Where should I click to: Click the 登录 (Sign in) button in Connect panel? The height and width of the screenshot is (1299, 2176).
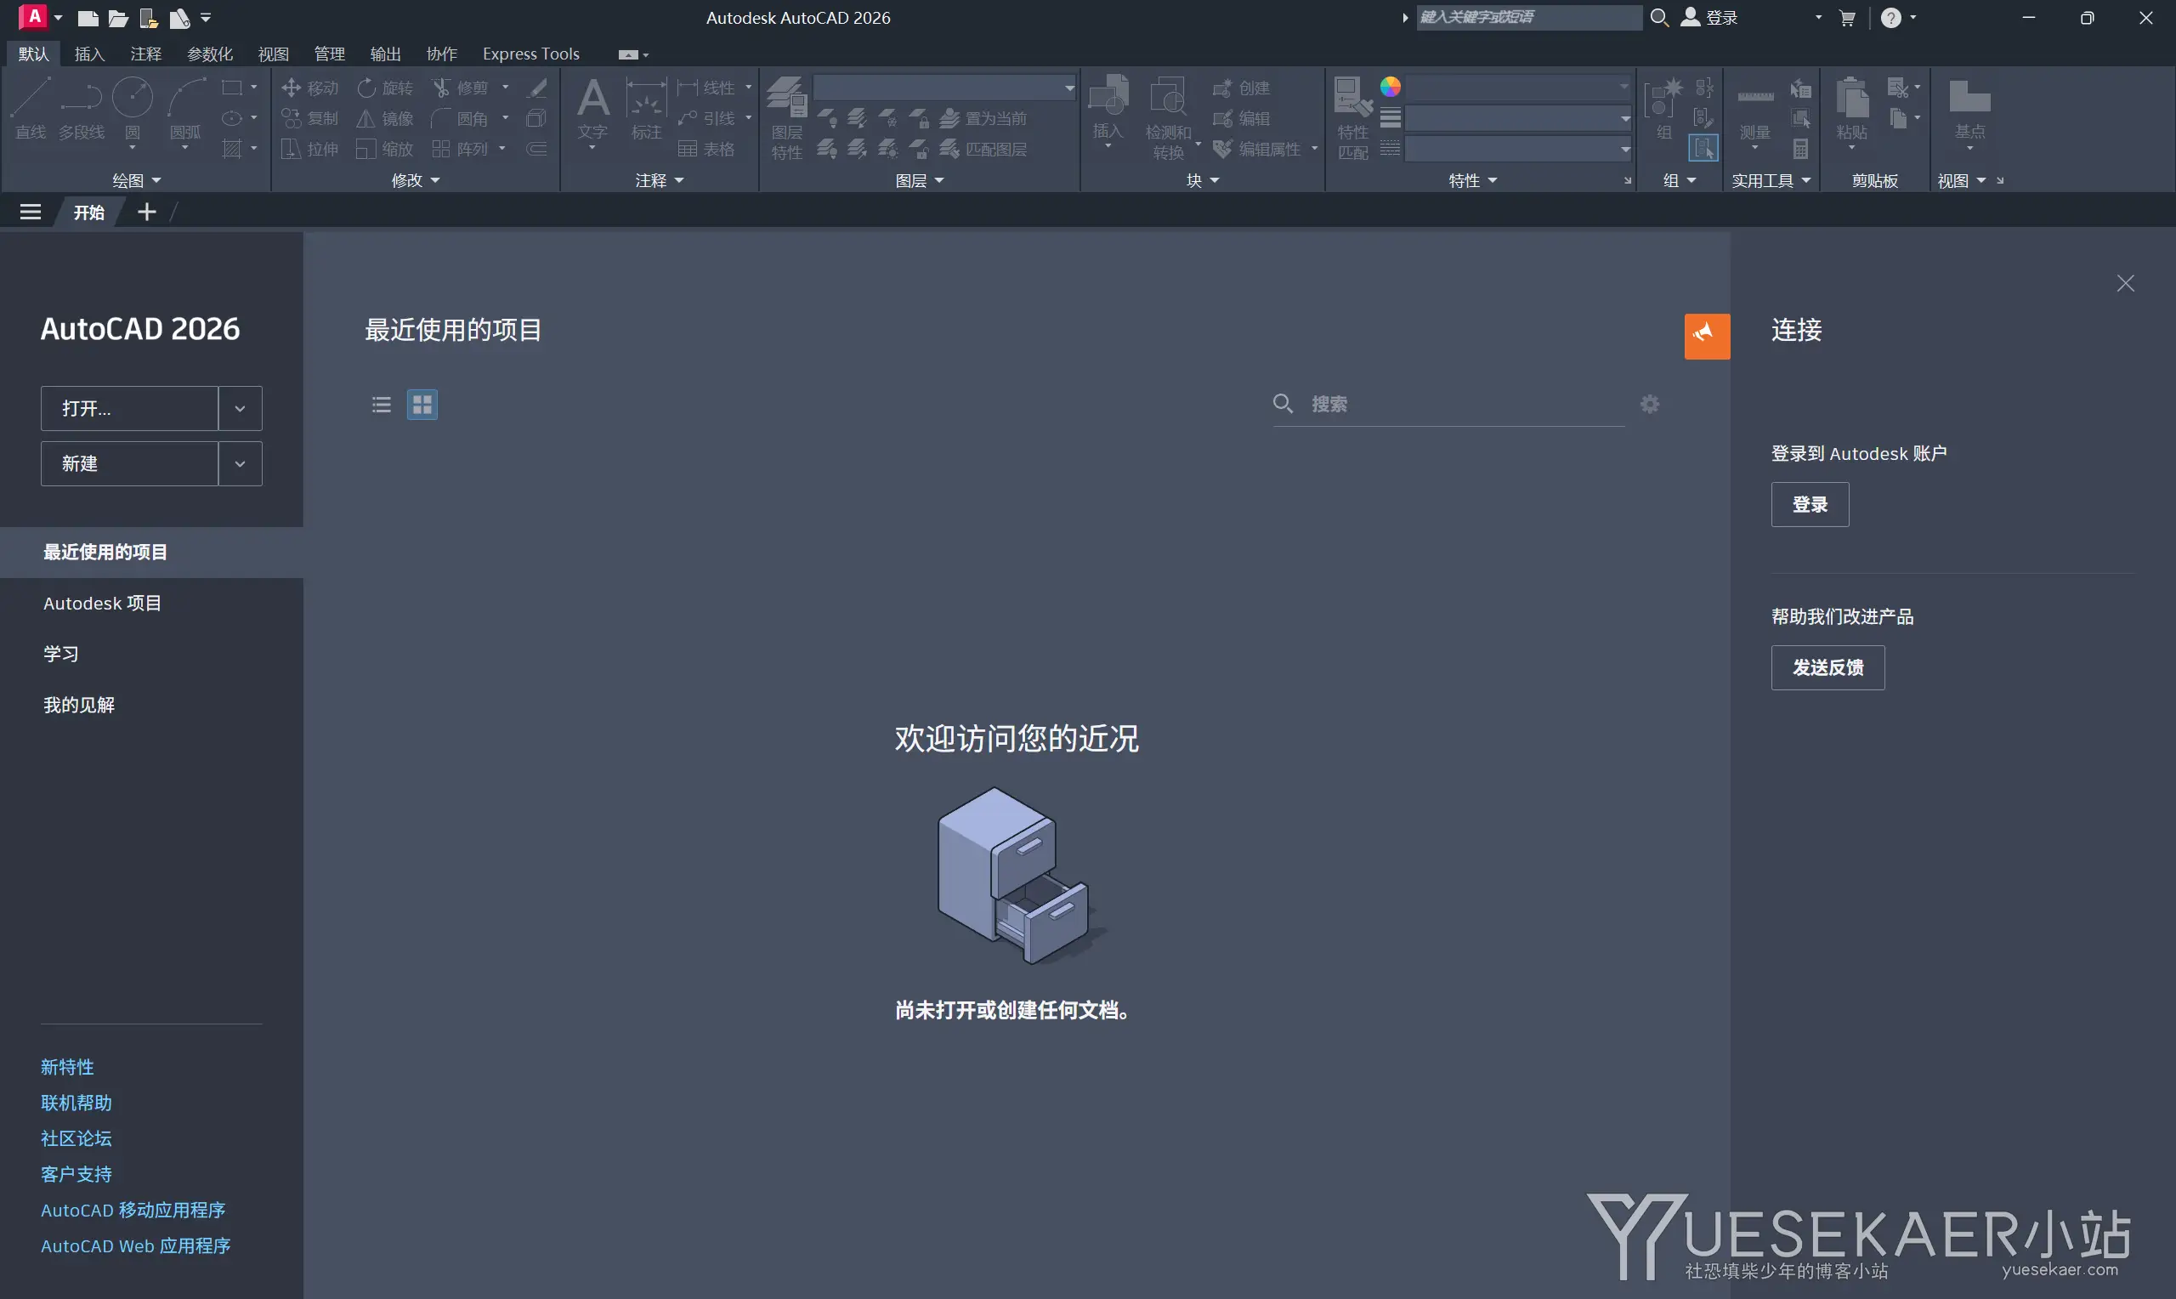(x=1810, y=504)
